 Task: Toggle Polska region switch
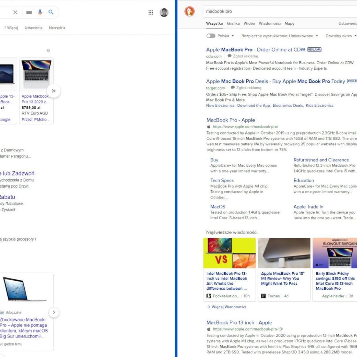click(x=211, y=36)
